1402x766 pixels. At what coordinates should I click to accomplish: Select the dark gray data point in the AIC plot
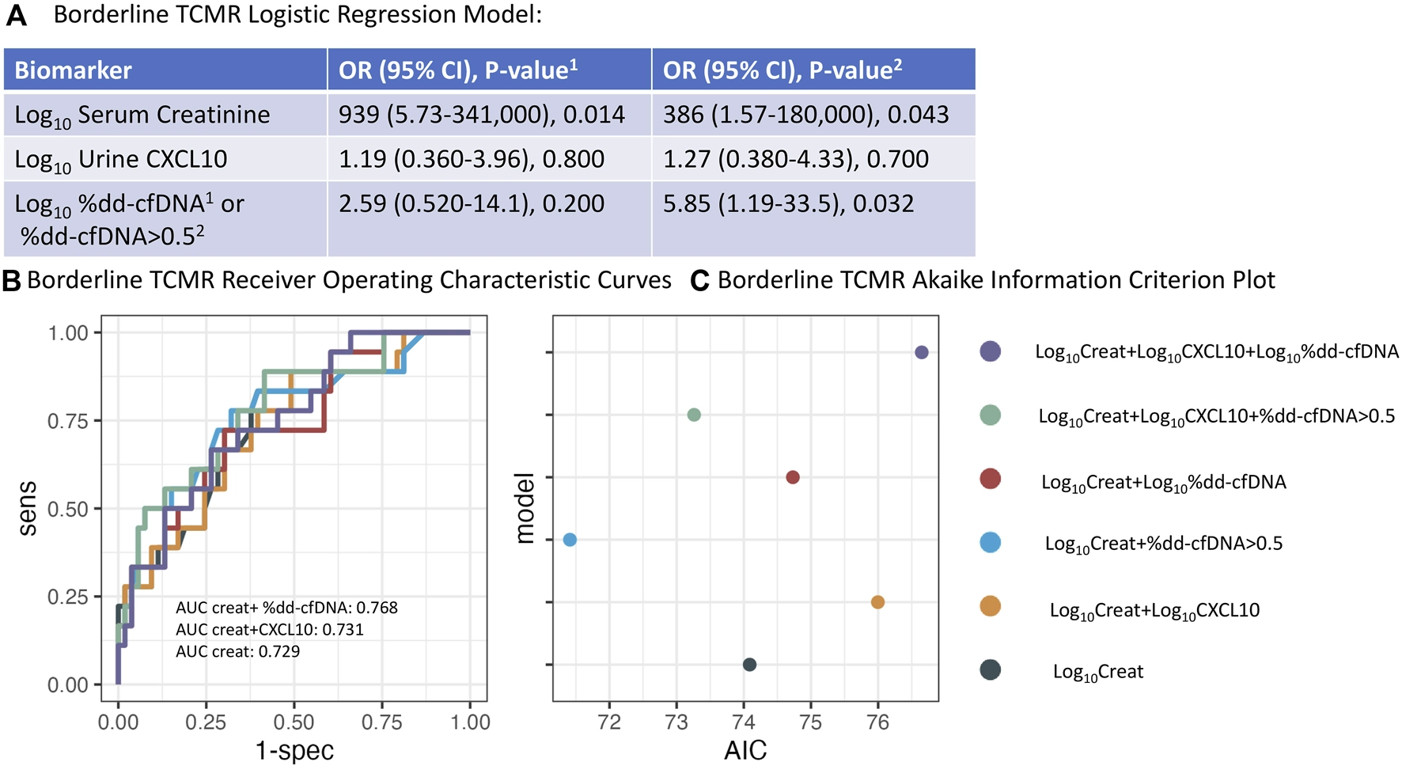(x=749, y=665)
